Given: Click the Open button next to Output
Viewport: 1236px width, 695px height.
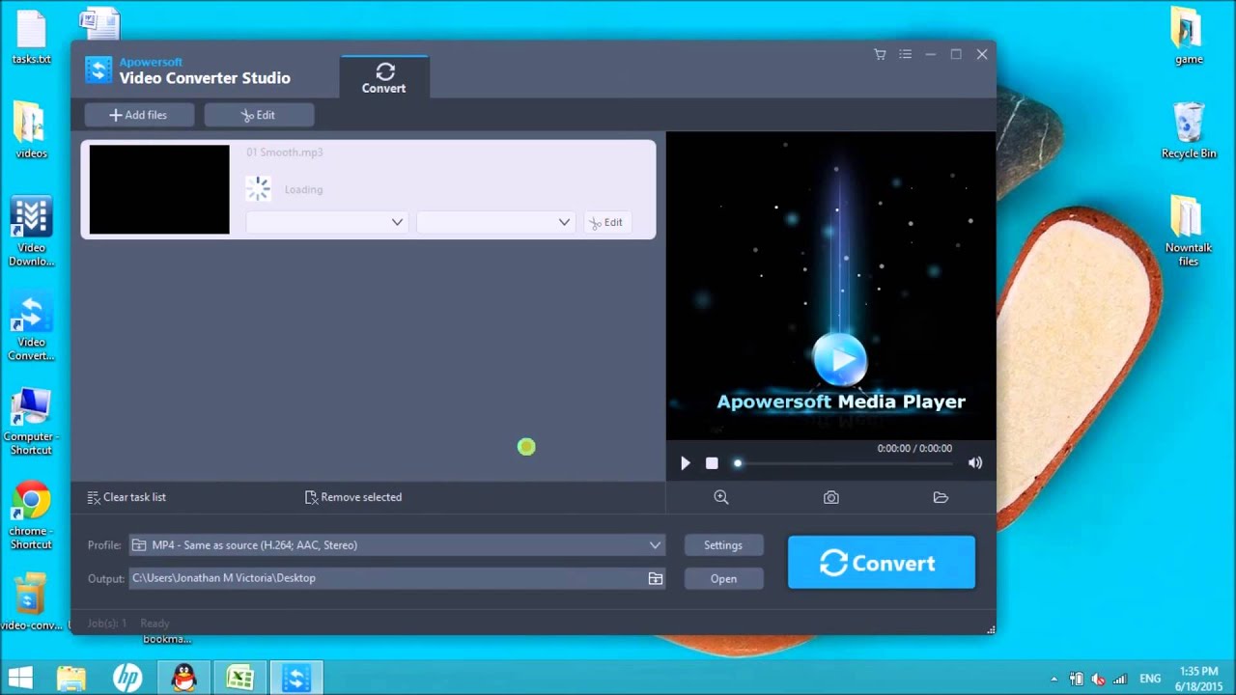Looking at the screenshot, I should [x=723, y=579].
